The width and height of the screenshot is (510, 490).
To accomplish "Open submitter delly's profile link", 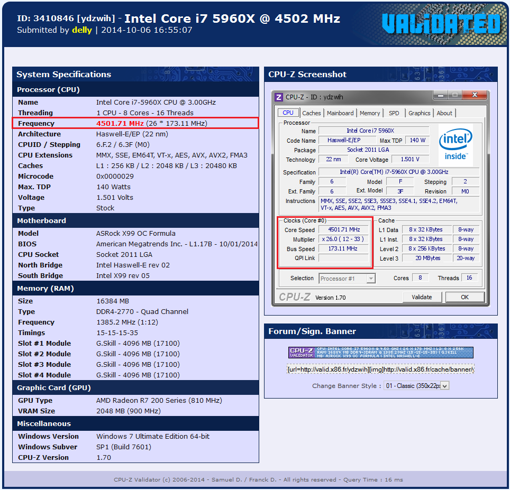I will coord(81,30).
